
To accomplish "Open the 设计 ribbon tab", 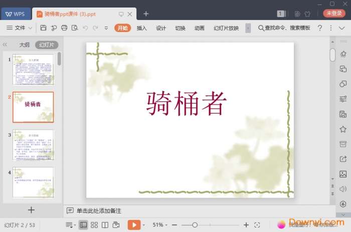I will pos(161,28).
